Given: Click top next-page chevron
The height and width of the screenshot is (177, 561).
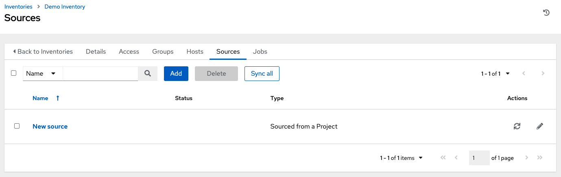Looking at the screenshot, I should tap(543, 74).
